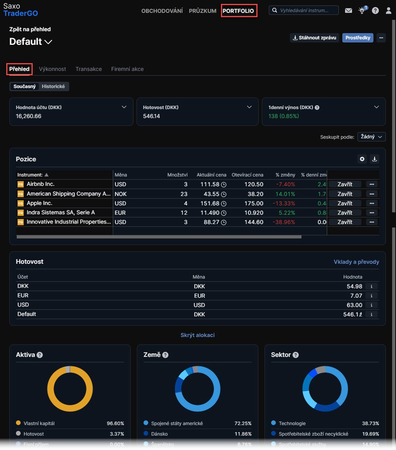Show info for USD cash account
Screen dimensions: 396x450
pyautogui.click(x=371, y=305)
